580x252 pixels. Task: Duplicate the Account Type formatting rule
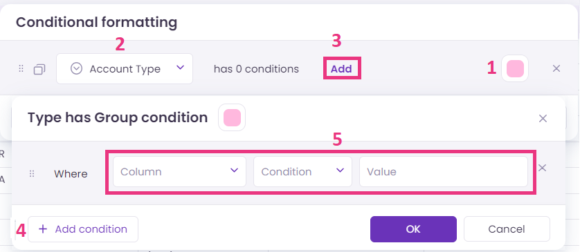39,69
